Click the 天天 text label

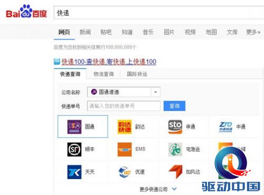(90, 172)
